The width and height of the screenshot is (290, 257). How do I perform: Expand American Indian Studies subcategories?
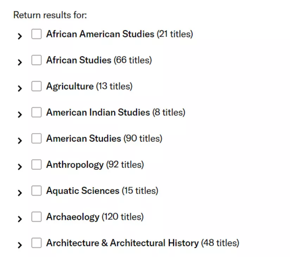click(x=20, y=114)
